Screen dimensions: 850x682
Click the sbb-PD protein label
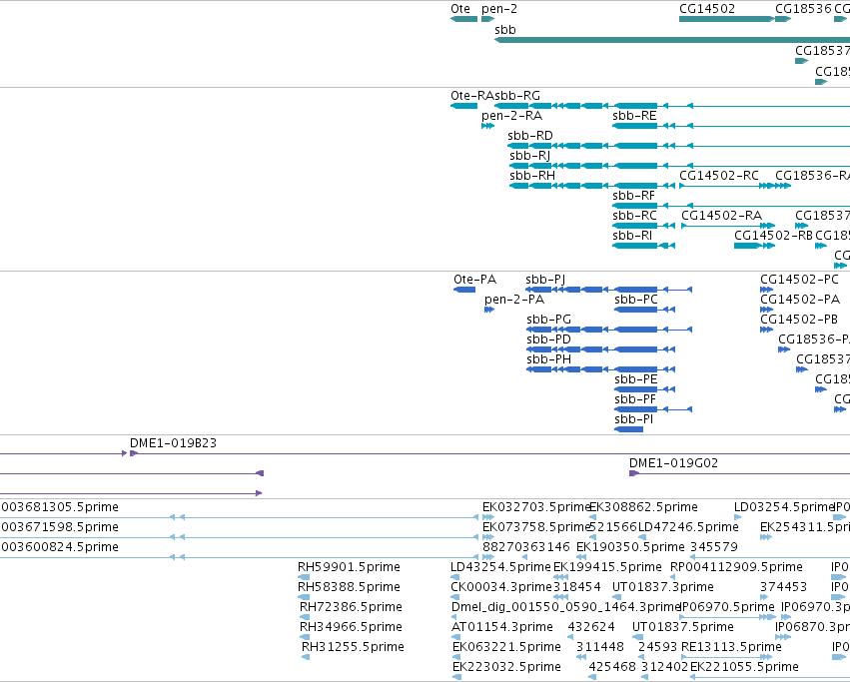coord(548,340)
